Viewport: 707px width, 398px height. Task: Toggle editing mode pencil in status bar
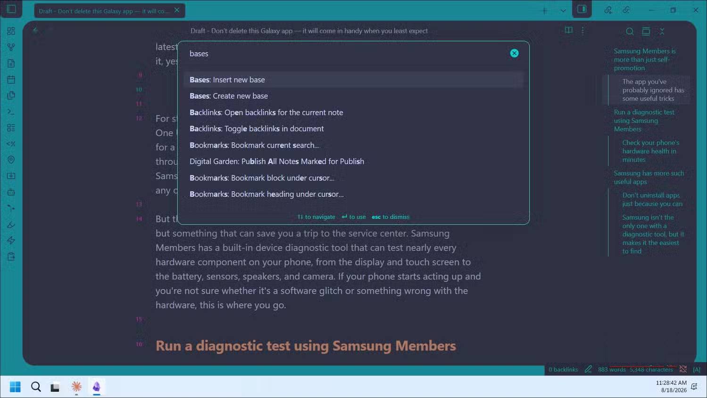[588, 369]
